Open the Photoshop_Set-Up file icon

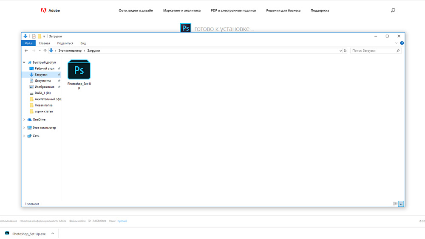79,70
